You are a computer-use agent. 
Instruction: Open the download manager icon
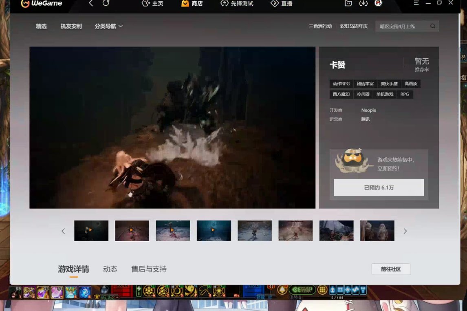363,3
